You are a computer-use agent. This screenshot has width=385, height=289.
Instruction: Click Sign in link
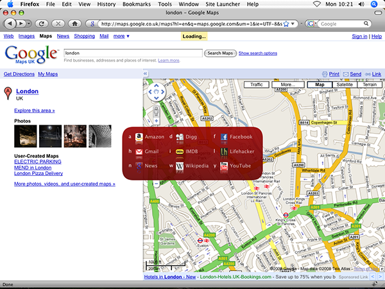click(359, 37)
